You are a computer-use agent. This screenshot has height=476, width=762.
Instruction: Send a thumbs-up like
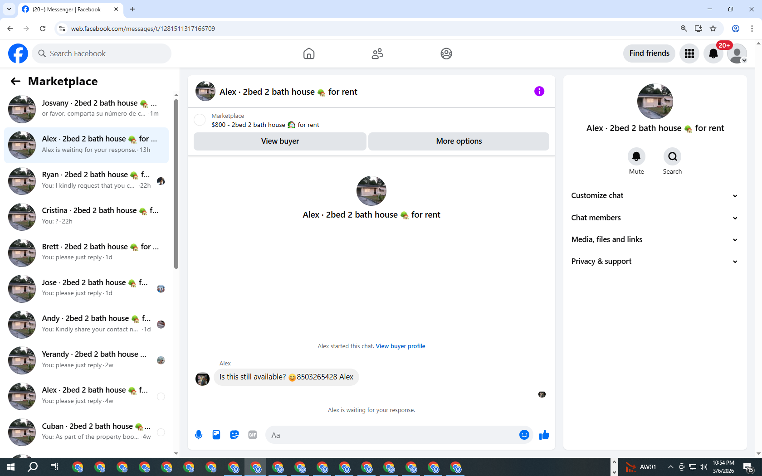click(544, 435)
